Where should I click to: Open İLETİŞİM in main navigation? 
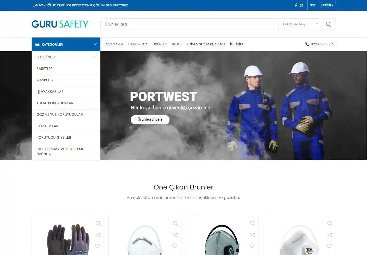tap(236, 44)
